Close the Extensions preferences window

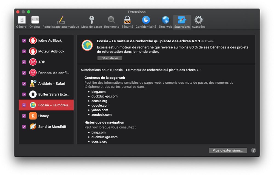[18, 12]
